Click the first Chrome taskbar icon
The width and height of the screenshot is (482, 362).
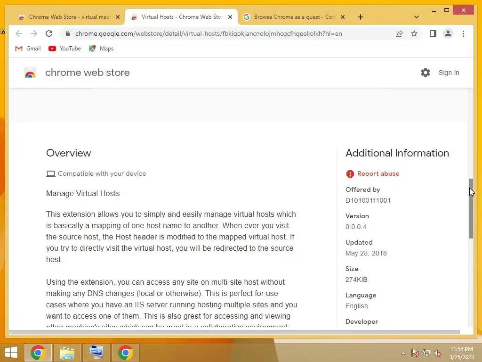pyautogui.click(x=38, y=353)
